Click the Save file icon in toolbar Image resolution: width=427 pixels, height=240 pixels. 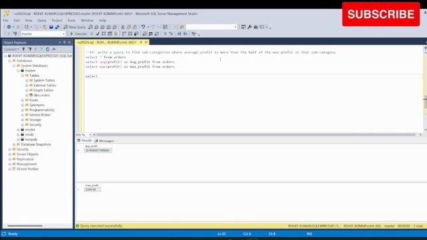click(51, 27)
